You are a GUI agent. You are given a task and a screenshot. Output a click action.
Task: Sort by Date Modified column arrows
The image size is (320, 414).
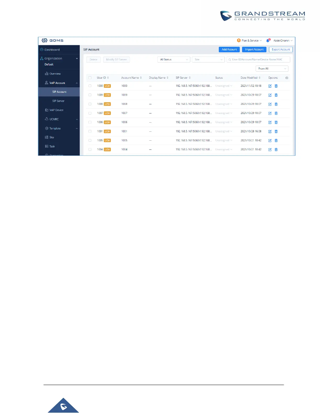260,78
